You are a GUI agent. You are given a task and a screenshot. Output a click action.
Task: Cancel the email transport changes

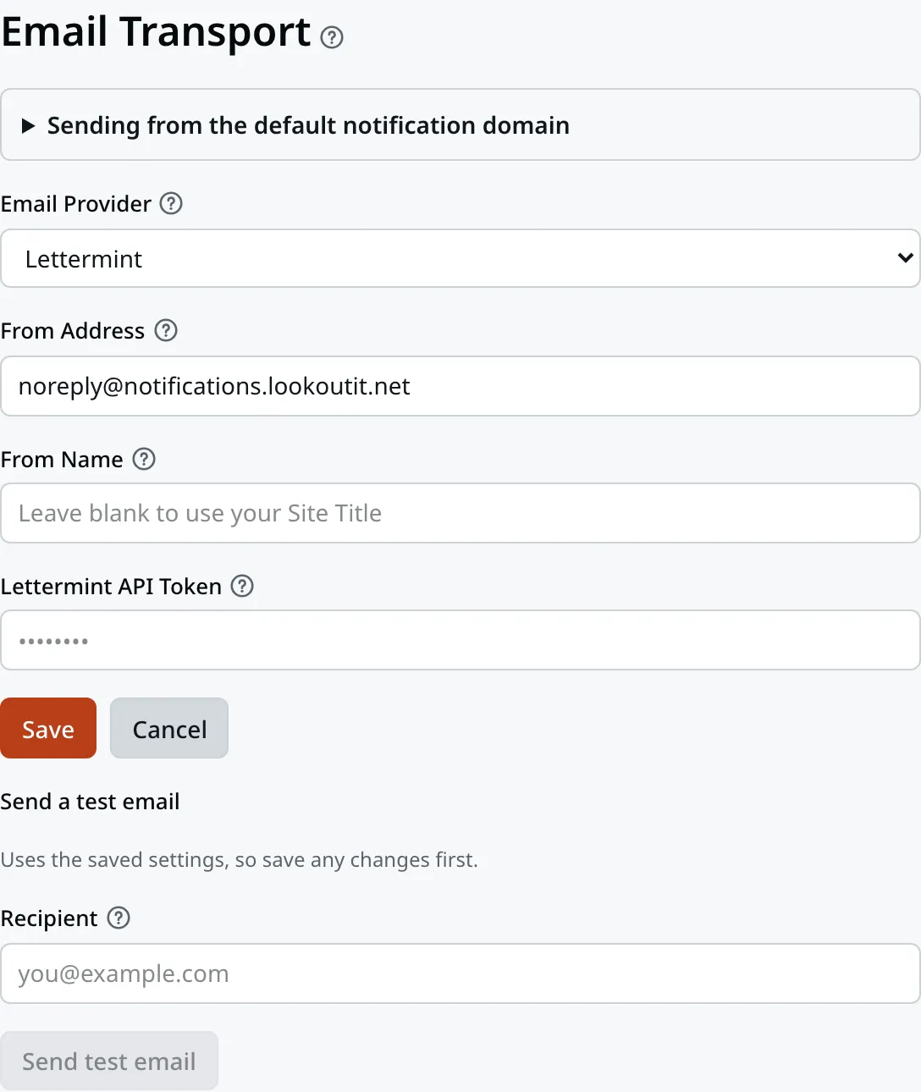click(x=169, y=728)
